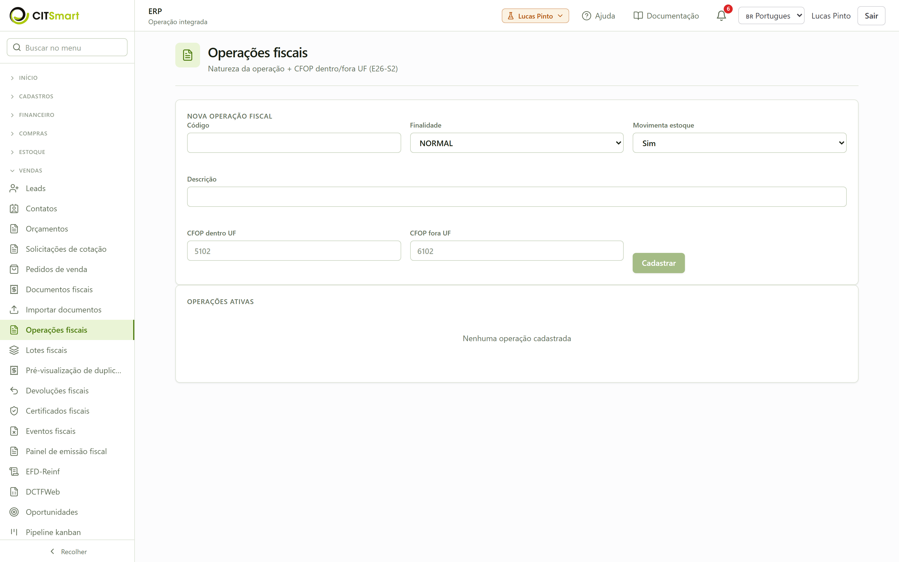Open Solicitações de cotação menu item
899x562 pixels.
tap(67, 249)
